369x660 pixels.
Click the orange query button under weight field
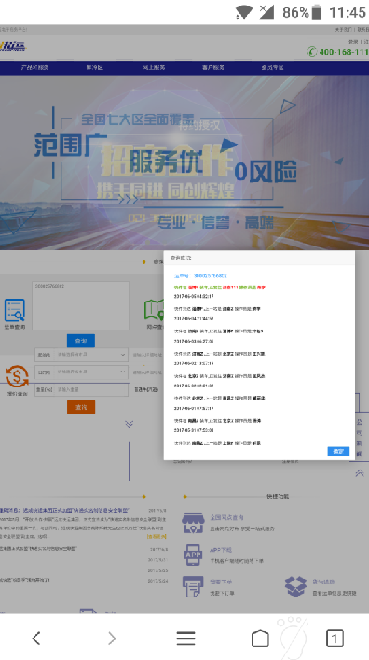(x=81, y=407)
